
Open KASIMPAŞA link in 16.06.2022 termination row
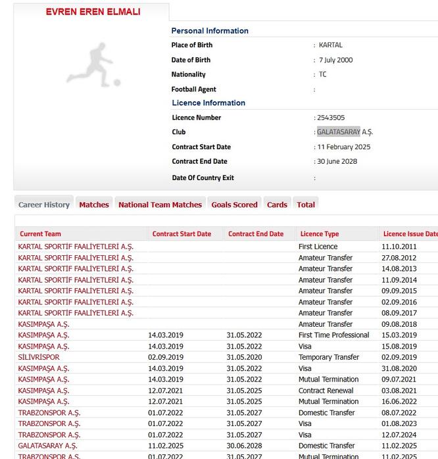click(x=43, y=402)
